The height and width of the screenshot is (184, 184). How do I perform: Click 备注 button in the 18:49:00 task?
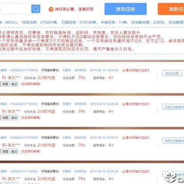click(14, 84)
